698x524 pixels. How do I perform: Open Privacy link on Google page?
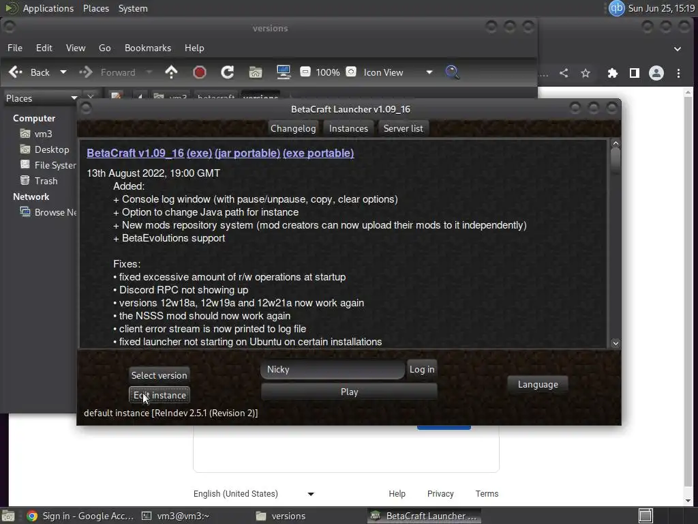click(x=440, y=494)
